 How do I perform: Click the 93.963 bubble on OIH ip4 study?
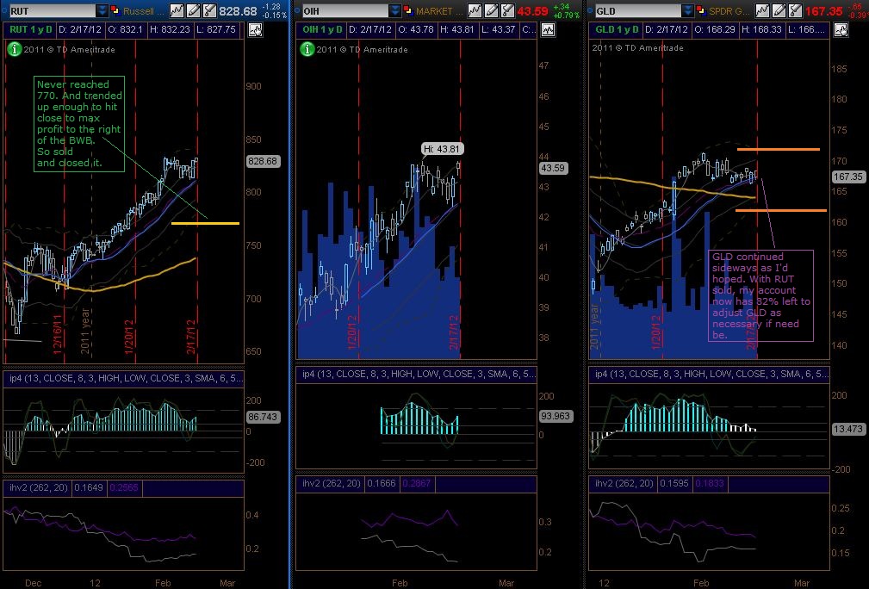coord(555,416)
